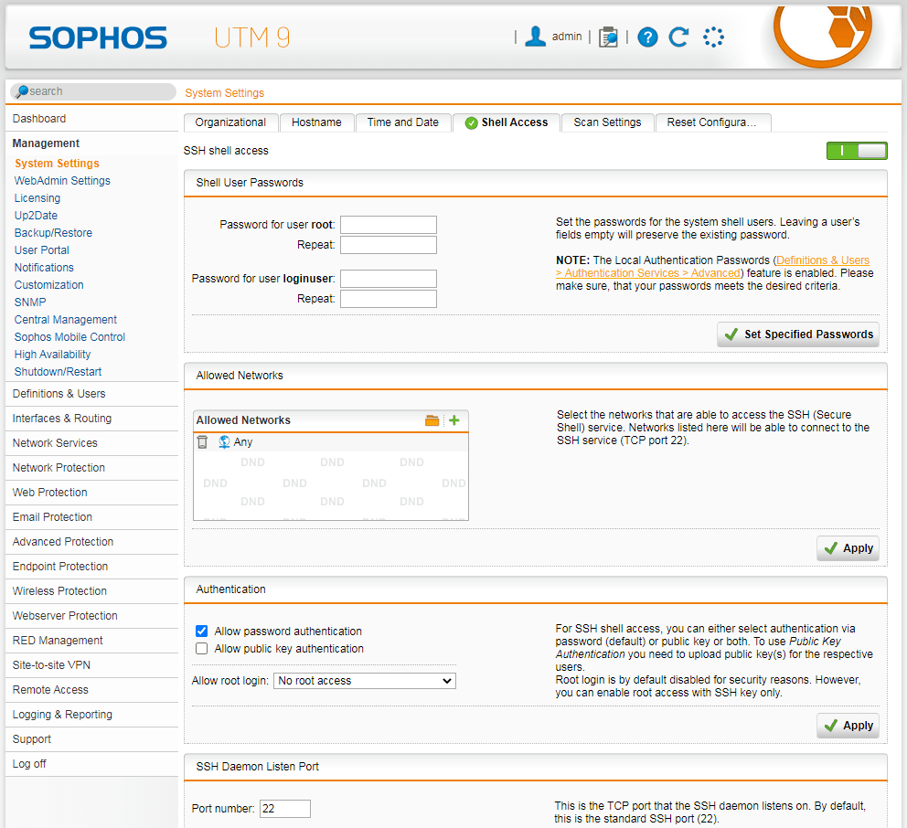Open the Scan Settings tab
This screenshot has height=828, width=907.
click(x=607, y=122)
